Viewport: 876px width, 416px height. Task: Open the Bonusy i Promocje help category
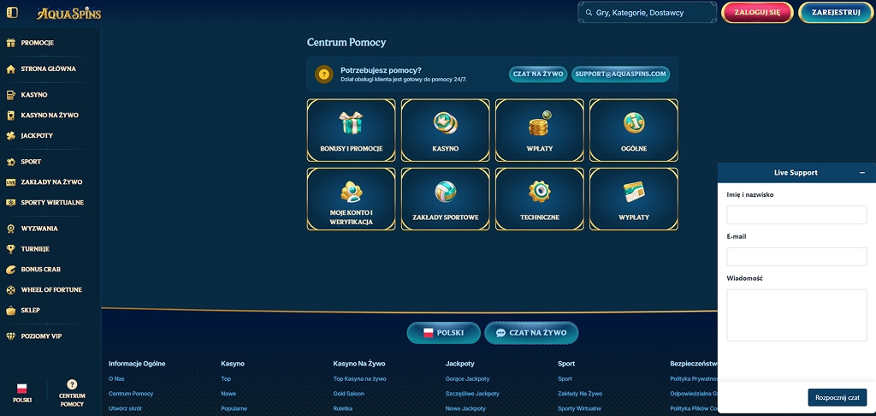pyautogui.click(x=351, y=130)
